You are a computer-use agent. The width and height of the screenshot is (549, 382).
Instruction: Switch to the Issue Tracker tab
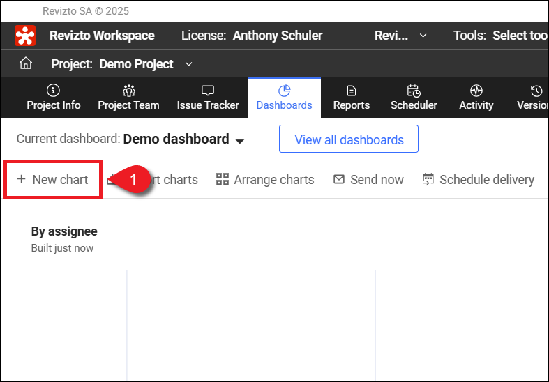click(x=208, y=98)
